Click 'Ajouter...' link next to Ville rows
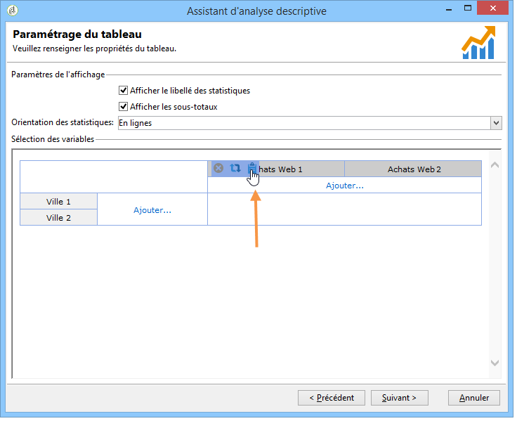This screenshot has width=517, height=421. 152,210
